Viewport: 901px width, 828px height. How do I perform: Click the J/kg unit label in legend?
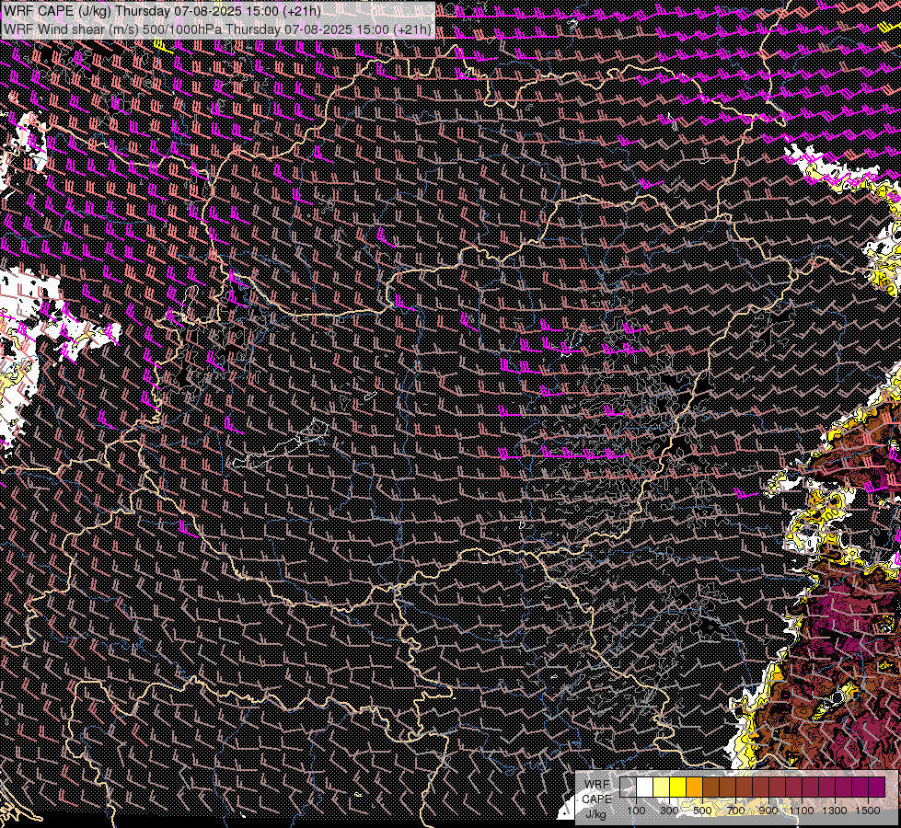coord(595,814)
